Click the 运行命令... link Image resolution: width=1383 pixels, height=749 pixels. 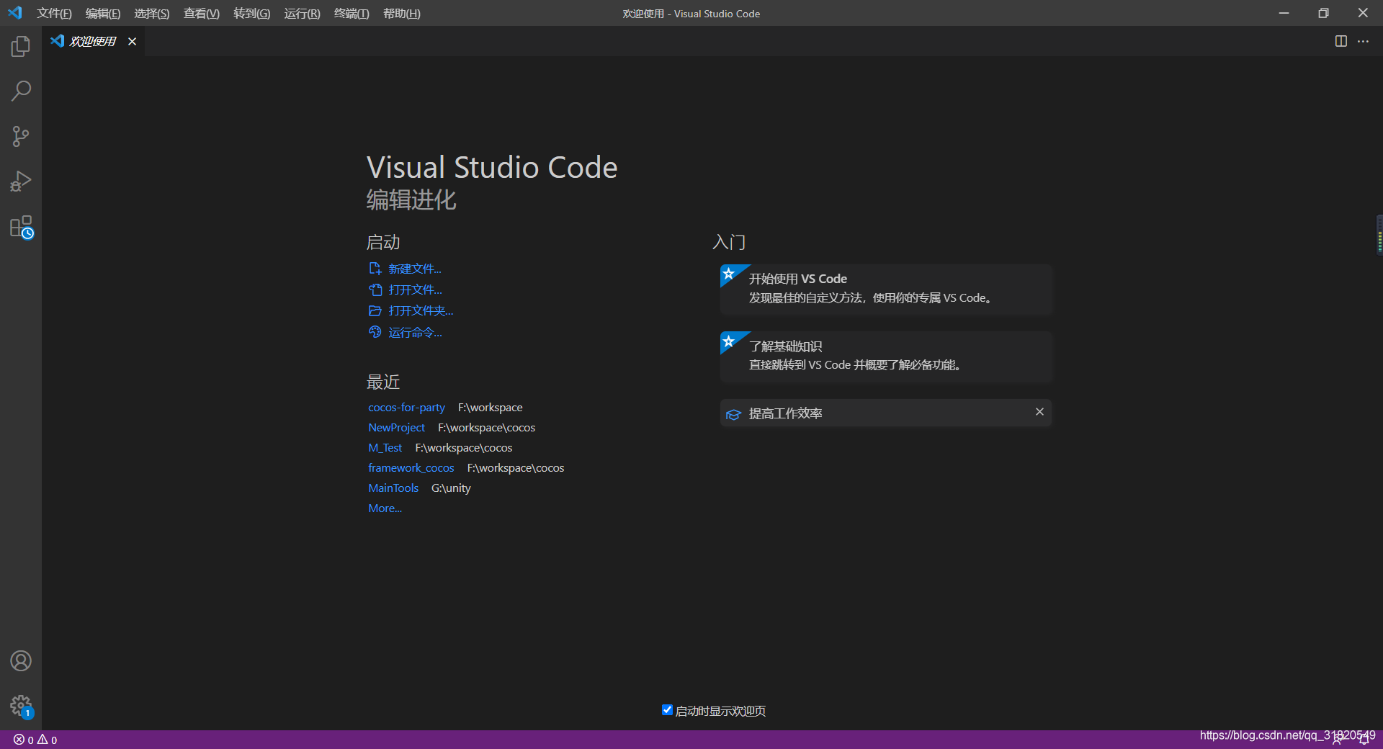tap(415, 332)
